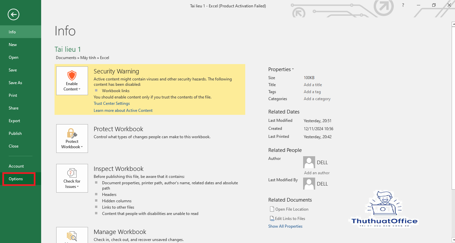This screenshot has height=243, width=455.
Task: Click the Last Modified By DELL avatar
Action: coord(309,184)
